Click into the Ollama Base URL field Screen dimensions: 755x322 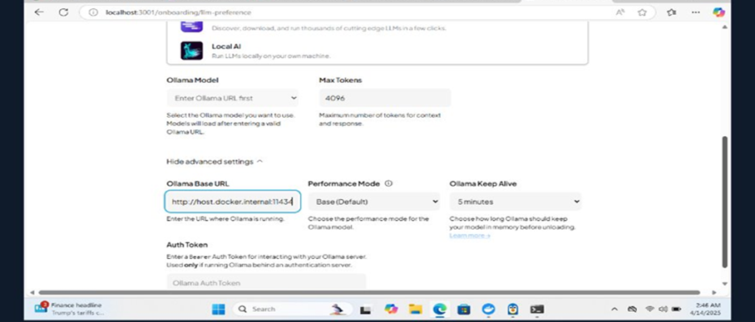(x=233, y=202)
